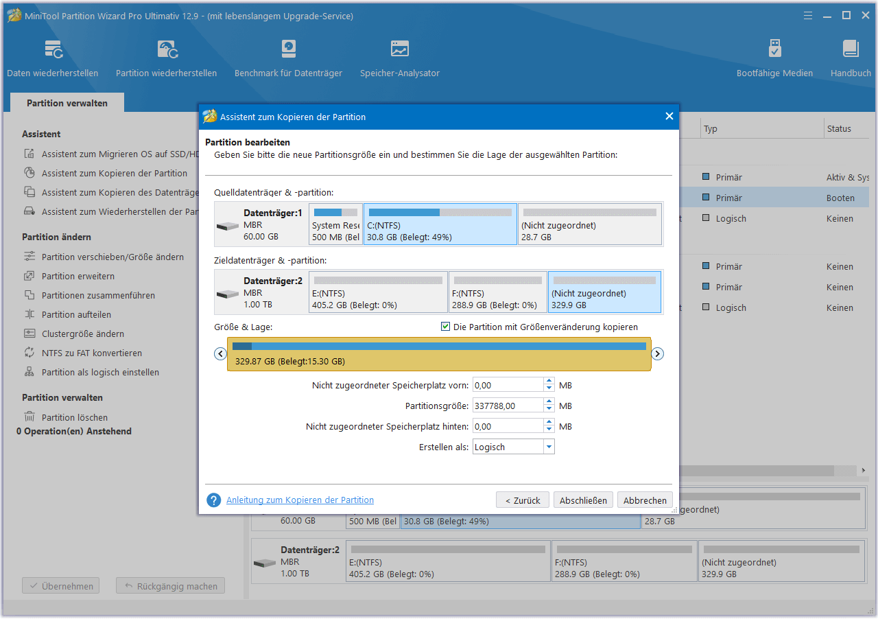Image resolution: width=878 pixels, height=619 pixels.
Task: Select 329.9 GB unallocated target space in wizard
Action: 605,292
